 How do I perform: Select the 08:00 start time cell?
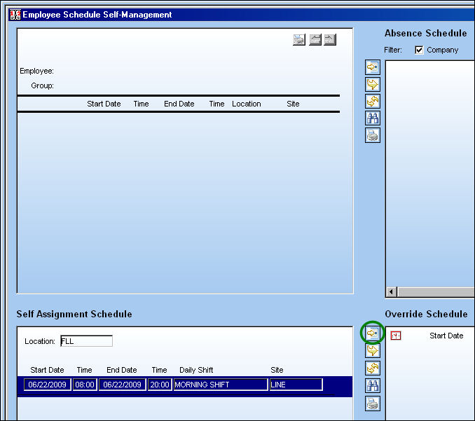click(x=85, y=385)
